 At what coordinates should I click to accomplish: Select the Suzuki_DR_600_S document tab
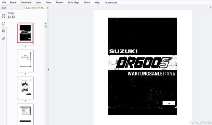35,8
